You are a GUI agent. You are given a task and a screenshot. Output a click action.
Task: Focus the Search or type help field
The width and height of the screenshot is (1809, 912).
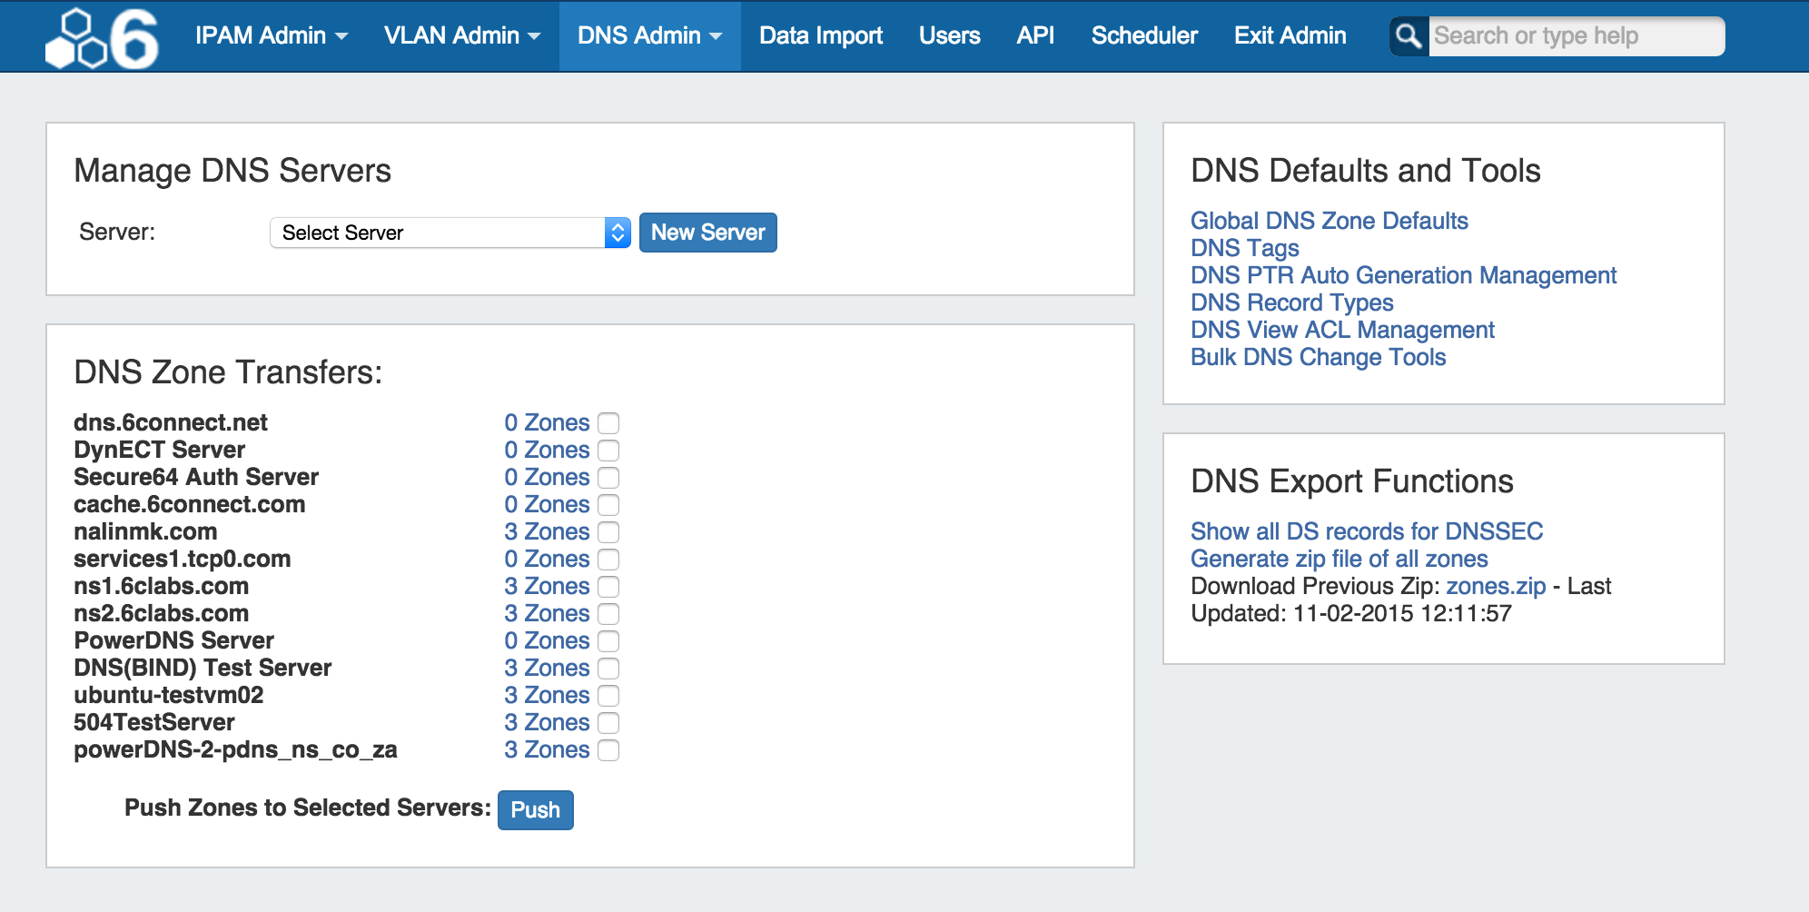(x=1576, y=36)
